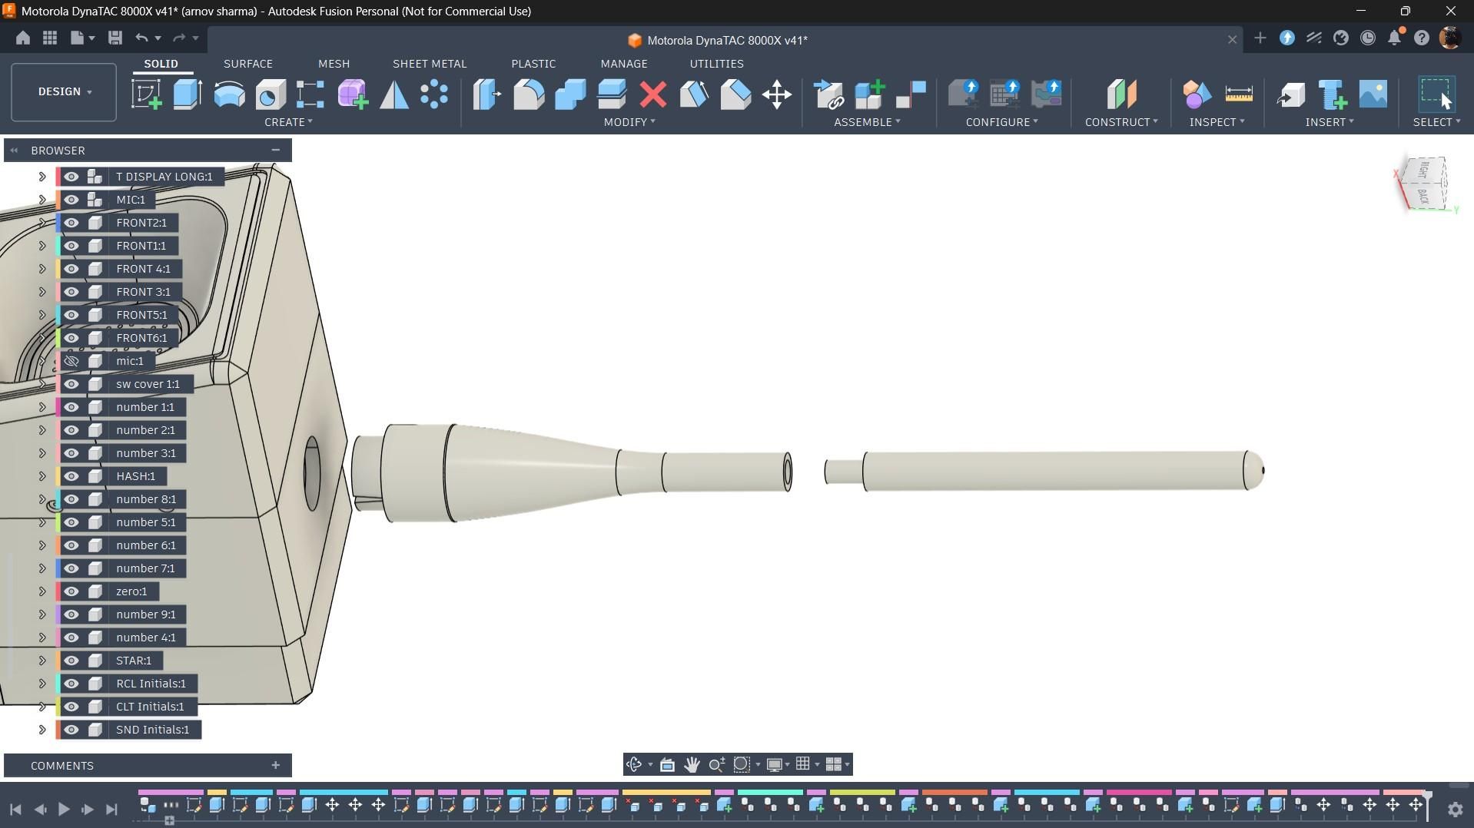
Task: Show the hidden mic:1 component
Action: [x=71, y=361]
